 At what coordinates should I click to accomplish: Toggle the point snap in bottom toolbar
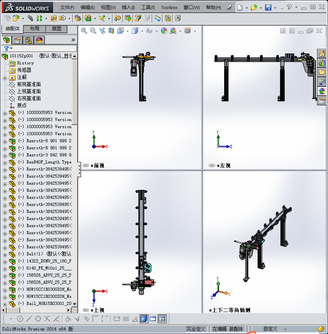click(11, 319)
